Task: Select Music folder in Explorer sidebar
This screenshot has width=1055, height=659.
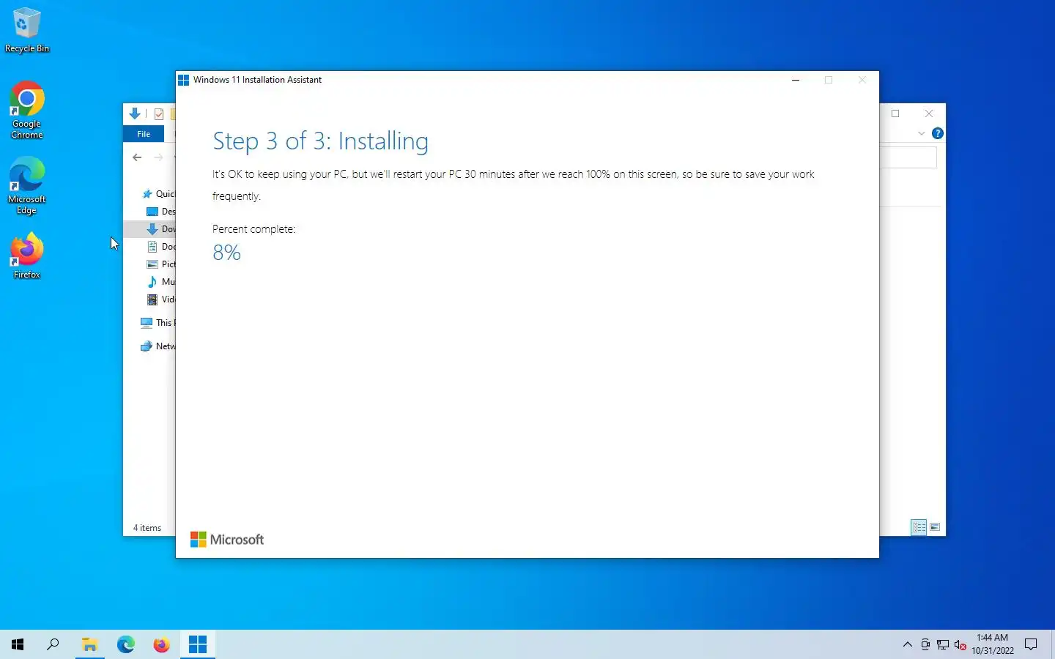Action: click(160, 282)
